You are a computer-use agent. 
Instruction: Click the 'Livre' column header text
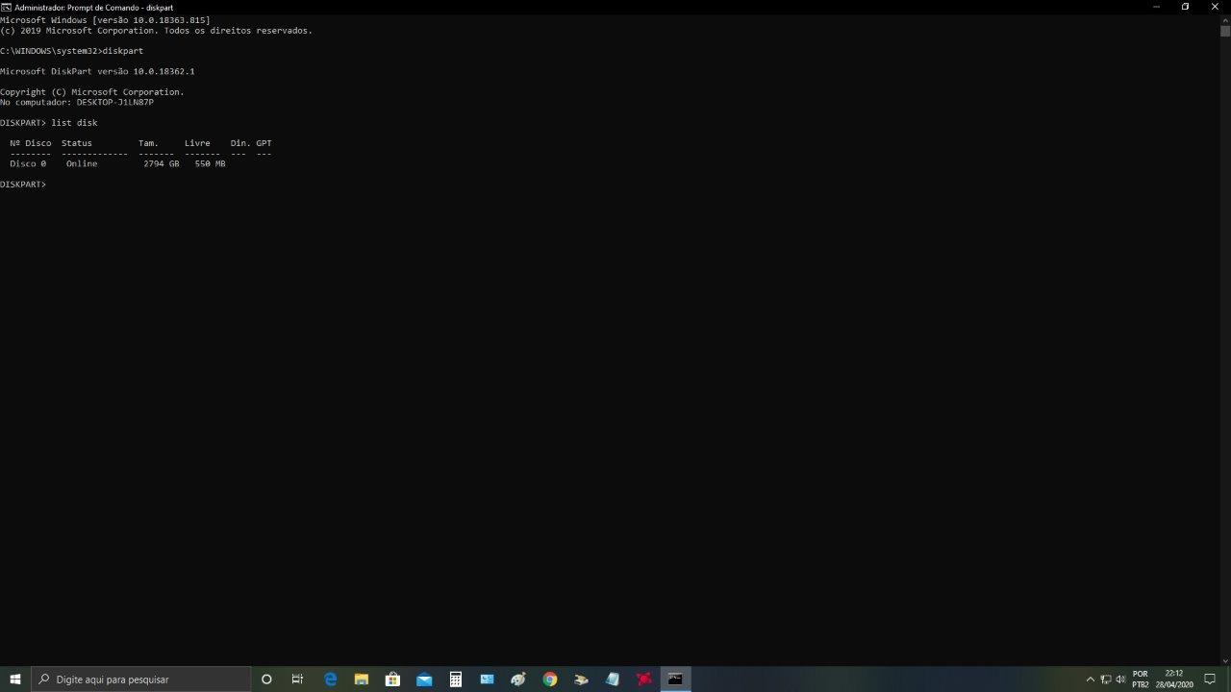[x=197, y=143]
